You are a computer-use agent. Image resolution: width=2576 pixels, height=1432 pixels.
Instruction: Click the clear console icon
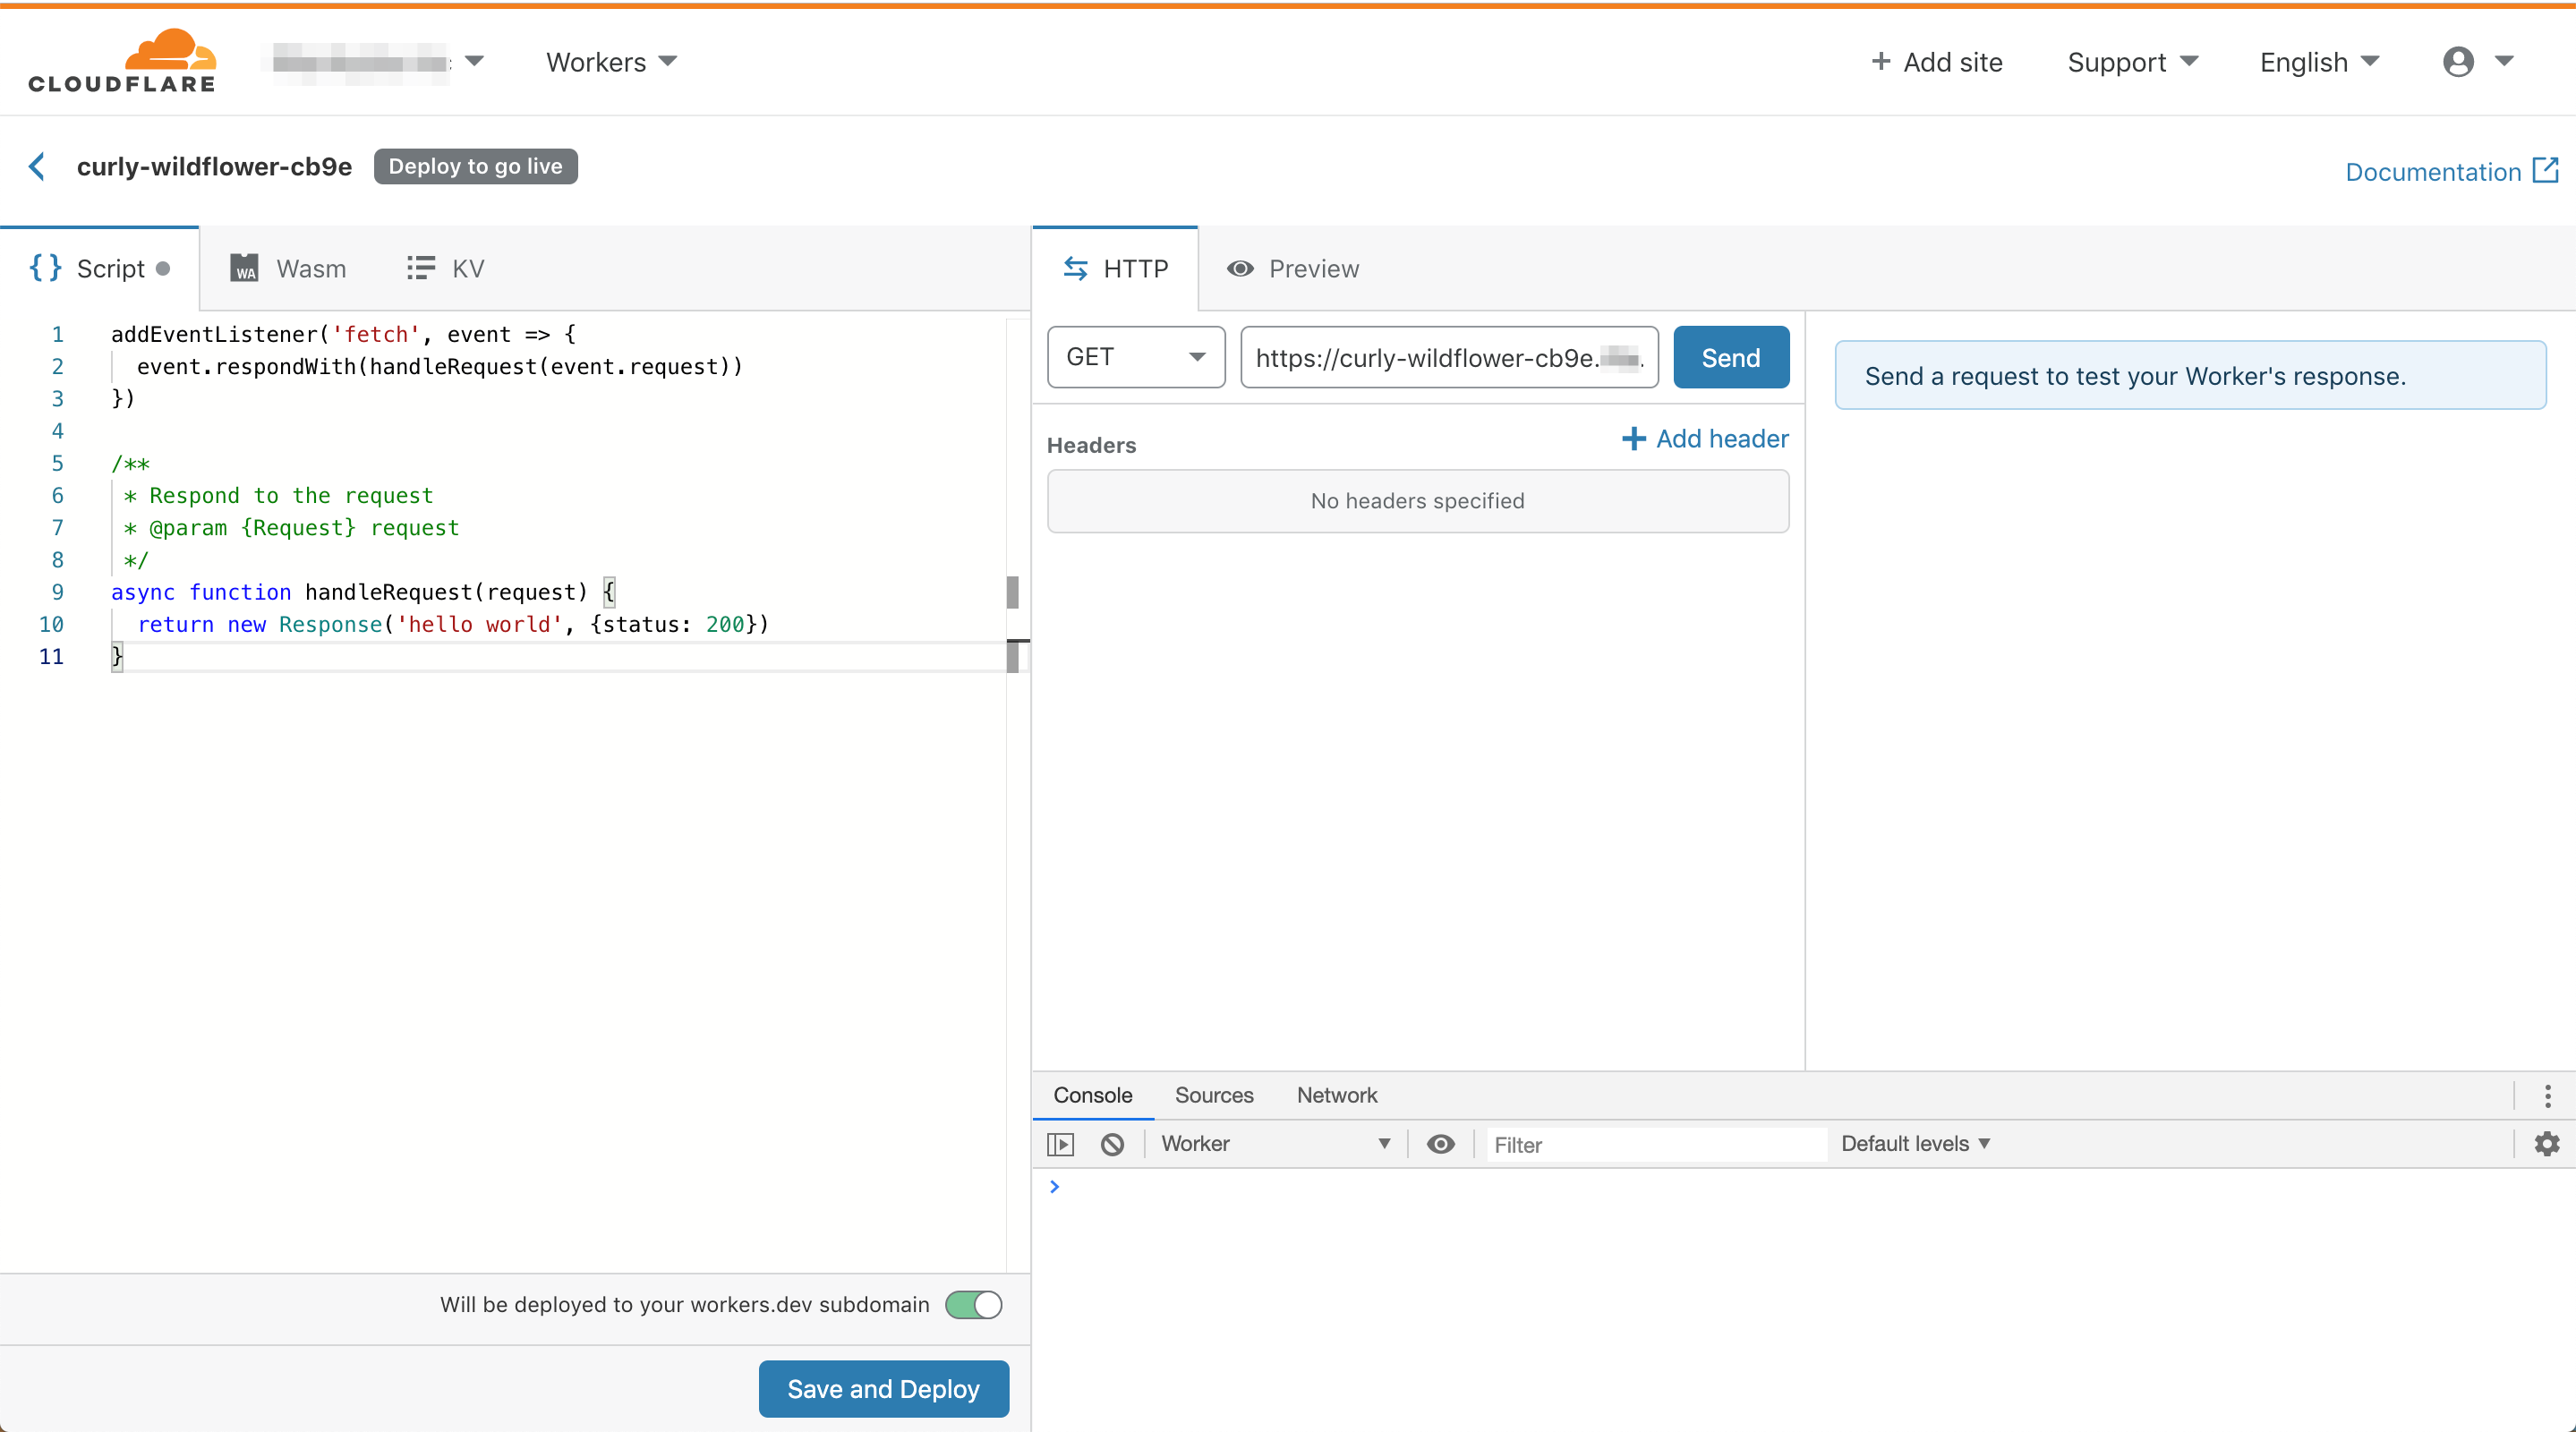[1112, 1143]
